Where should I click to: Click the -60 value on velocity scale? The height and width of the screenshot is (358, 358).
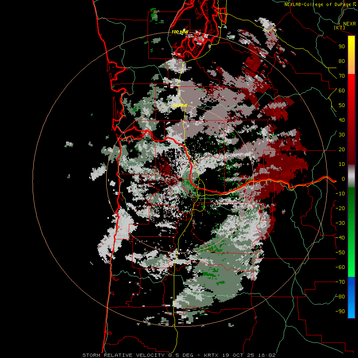click(x=340, y=267)
